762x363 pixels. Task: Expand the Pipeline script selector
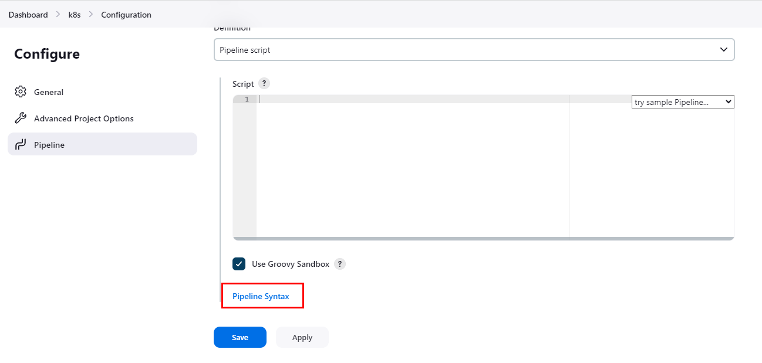[474, 49]
